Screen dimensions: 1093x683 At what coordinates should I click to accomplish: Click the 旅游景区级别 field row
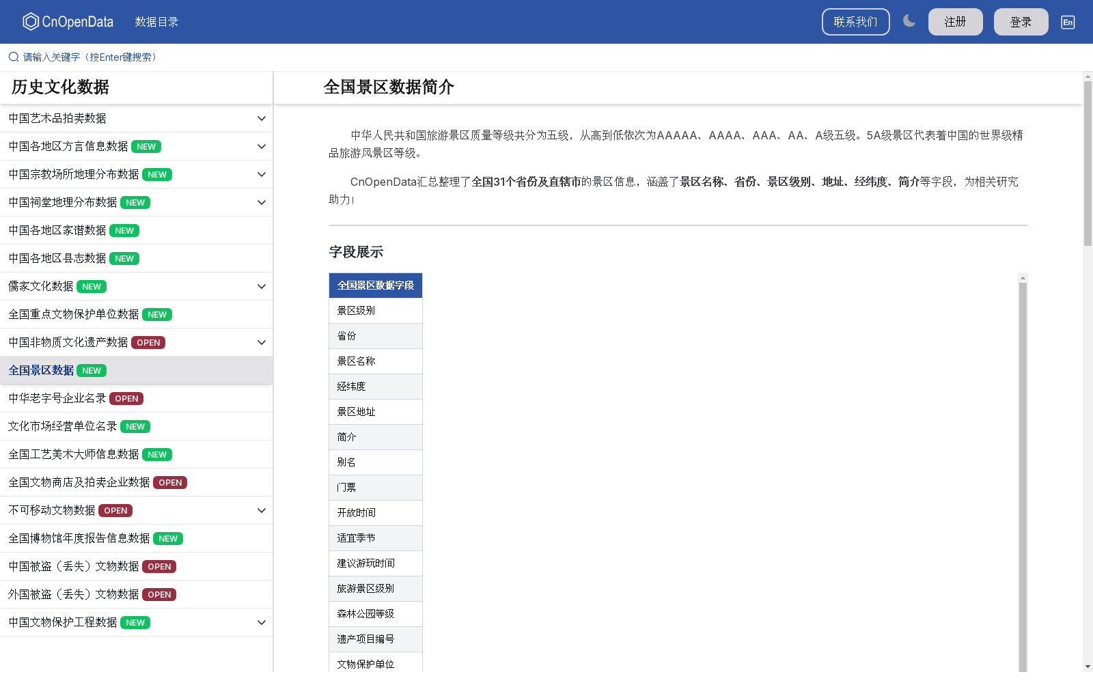(x=376, y=589)
